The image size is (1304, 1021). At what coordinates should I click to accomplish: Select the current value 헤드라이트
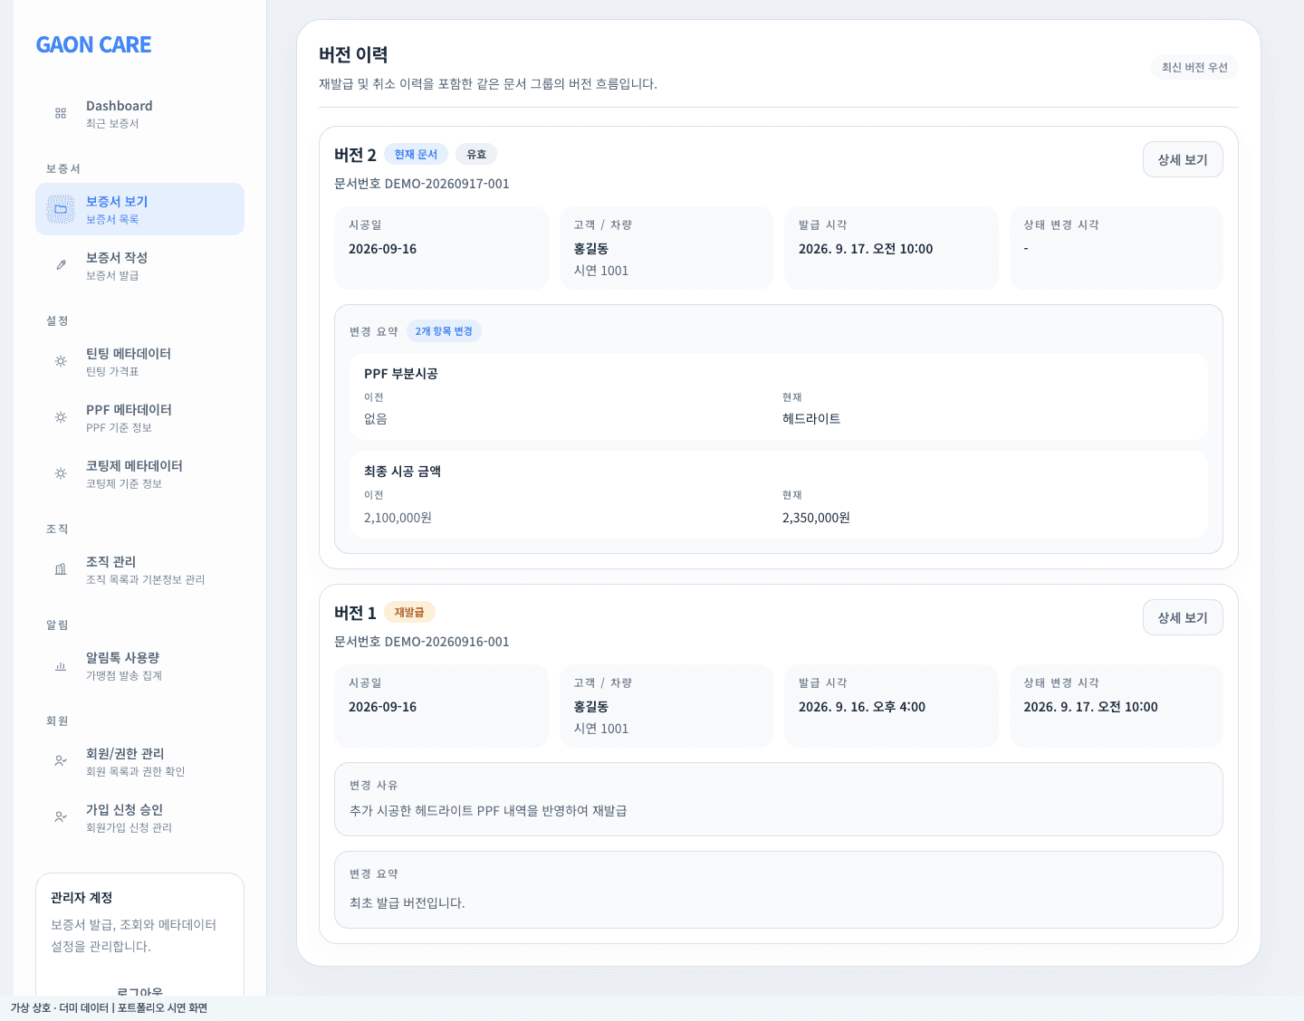point(811,419)
